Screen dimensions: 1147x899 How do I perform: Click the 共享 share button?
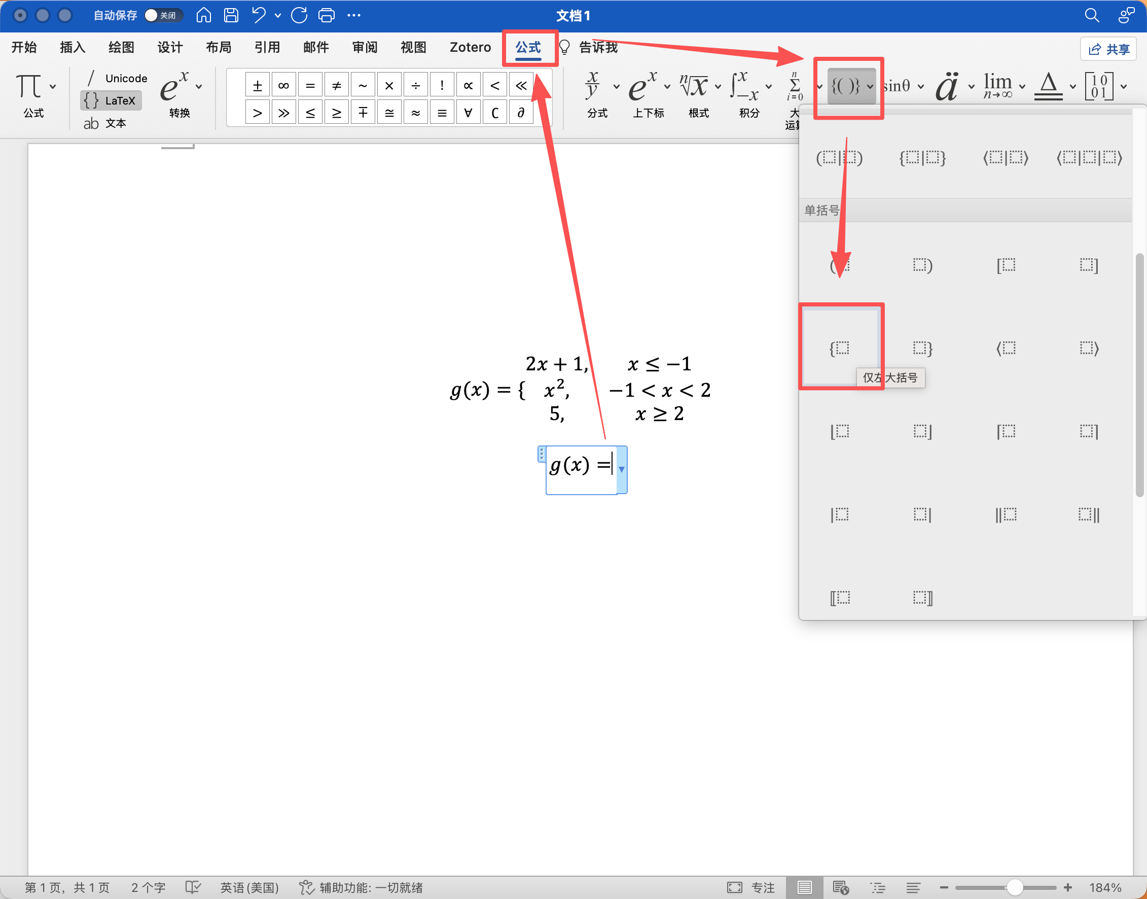(1108, 48)
